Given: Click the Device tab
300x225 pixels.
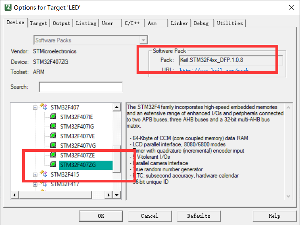Looking at the screenshot, I should coord(15,23).
